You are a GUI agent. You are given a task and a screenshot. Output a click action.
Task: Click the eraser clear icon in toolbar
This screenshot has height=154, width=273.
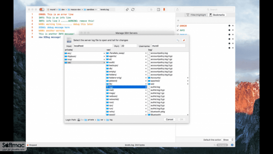(127, 10)
